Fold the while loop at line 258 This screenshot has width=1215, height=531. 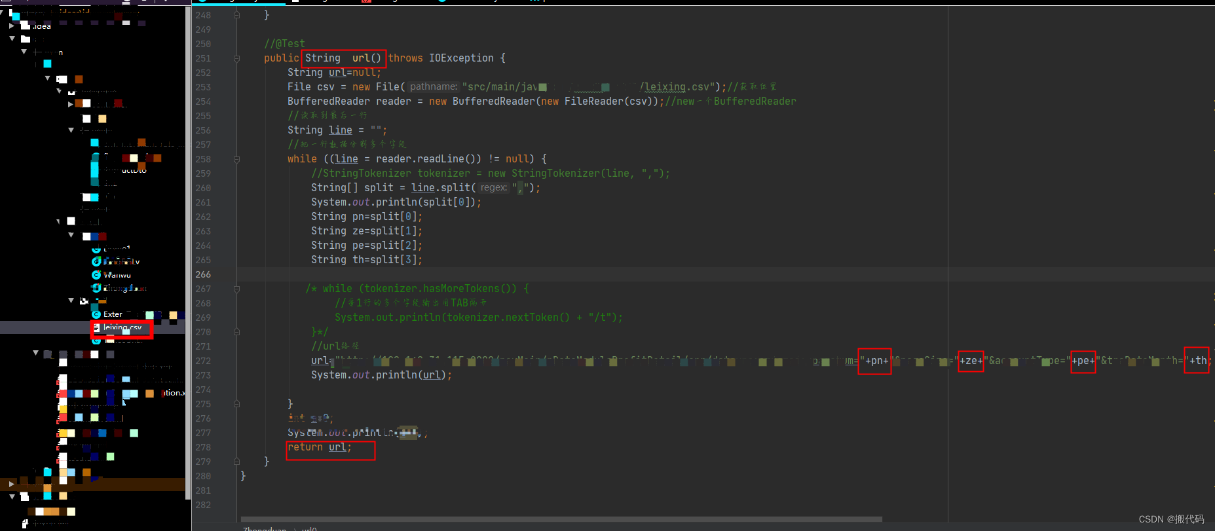click(236, 159)
